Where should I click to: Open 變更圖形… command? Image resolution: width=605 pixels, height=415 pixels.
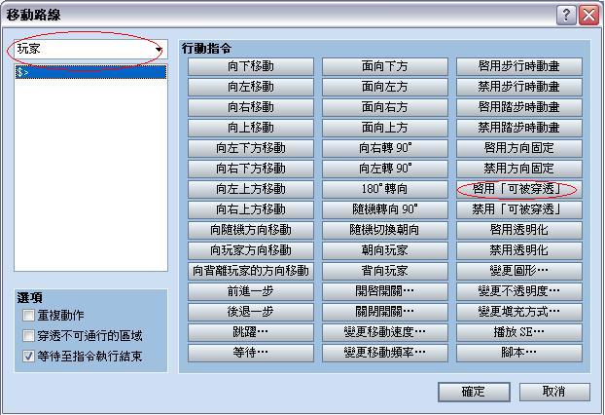(519, 271)
